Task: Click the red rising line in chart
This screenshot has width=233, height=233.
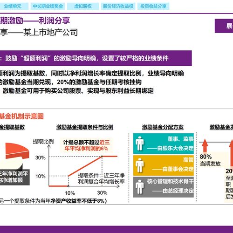Action: tap(85, 166)
